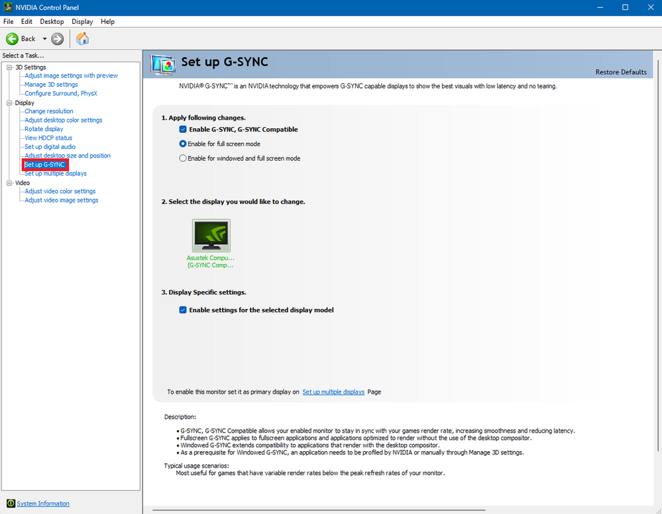
Task: Click the horizontal scrollbar at bottom
Action: (x=319, y=510)
